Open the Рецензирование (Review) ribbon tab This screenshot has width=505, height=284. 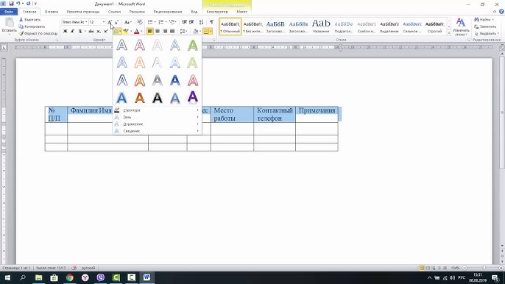[x=168, y=12]
